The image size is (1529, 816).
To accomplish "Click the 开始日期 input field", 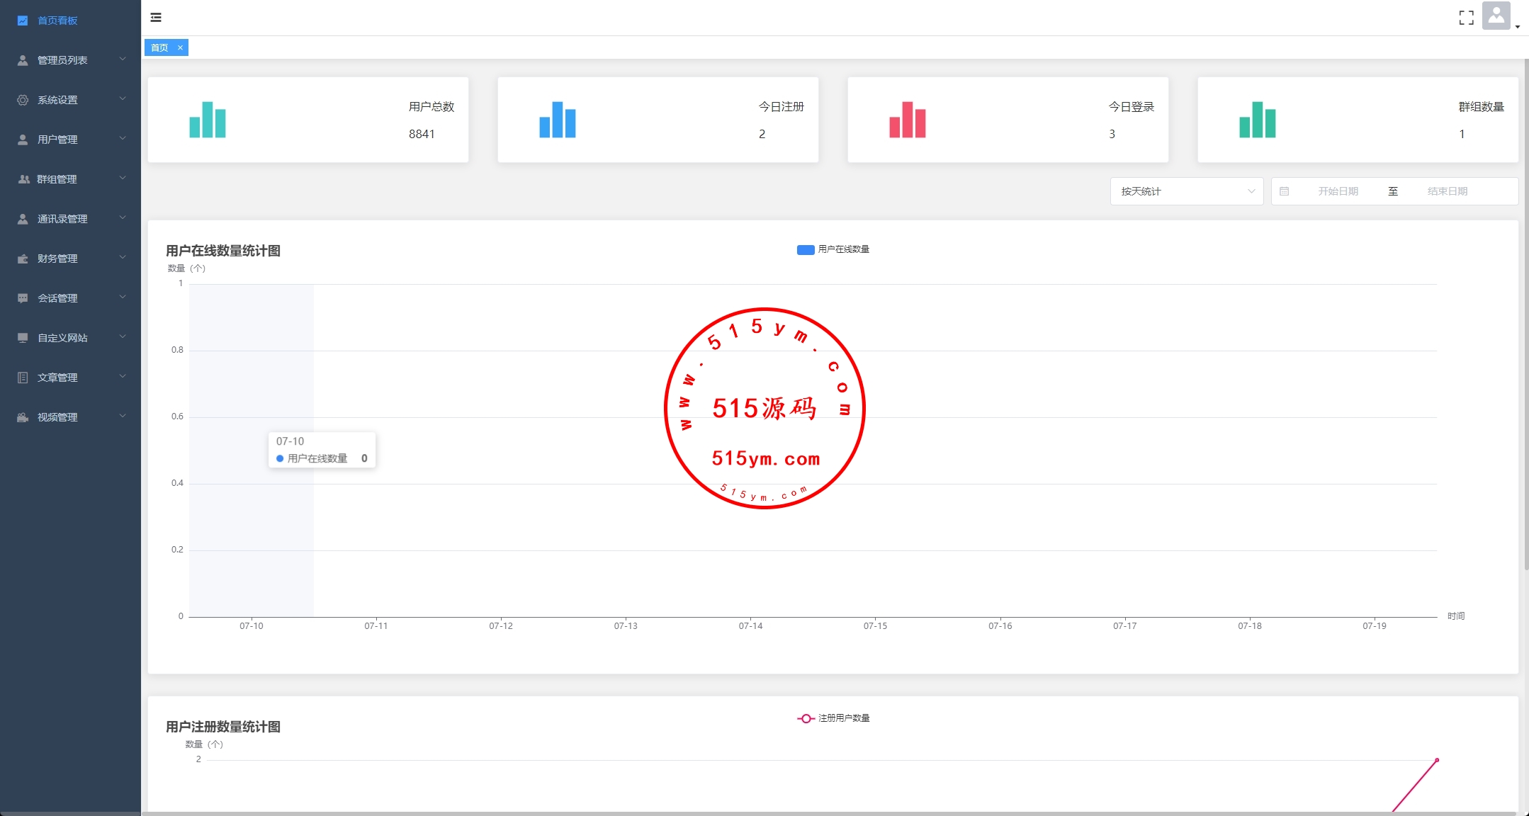I will coord(1338,191).
